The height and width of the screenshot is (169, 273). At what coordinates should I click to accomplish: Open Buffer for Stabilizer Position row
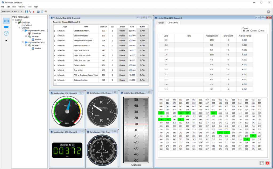point(143,80)
